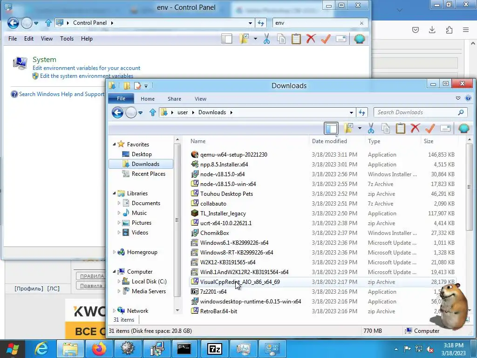Screen dimensions: 477x358
Task: Click Edit the system environment variables
Action: click(x=87, y=76)
